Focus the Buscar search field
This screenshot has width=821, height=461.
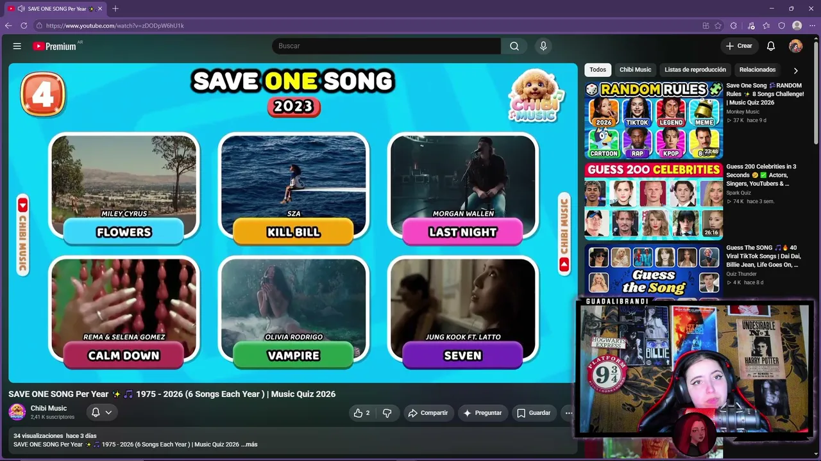pyautogui.click(x=386, y=46)
